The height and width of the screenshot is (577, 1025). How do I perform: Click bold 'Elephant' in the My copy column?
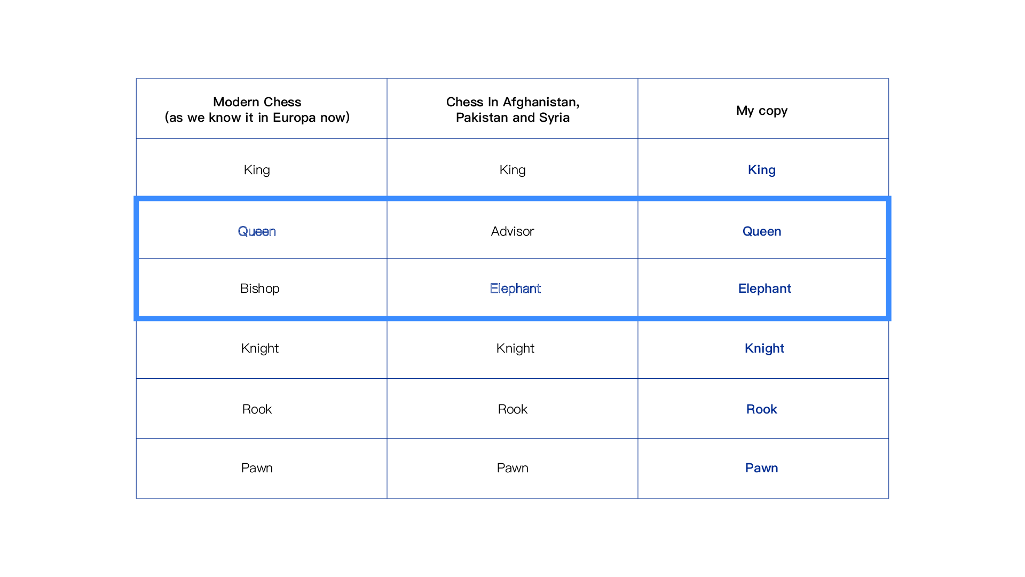[x=764, y=288]
